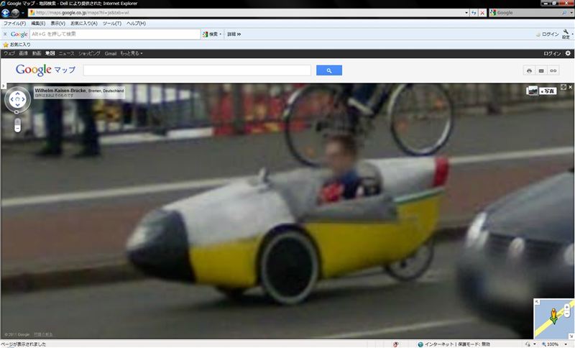Expand the address bar history dropdown

point(466,13)
